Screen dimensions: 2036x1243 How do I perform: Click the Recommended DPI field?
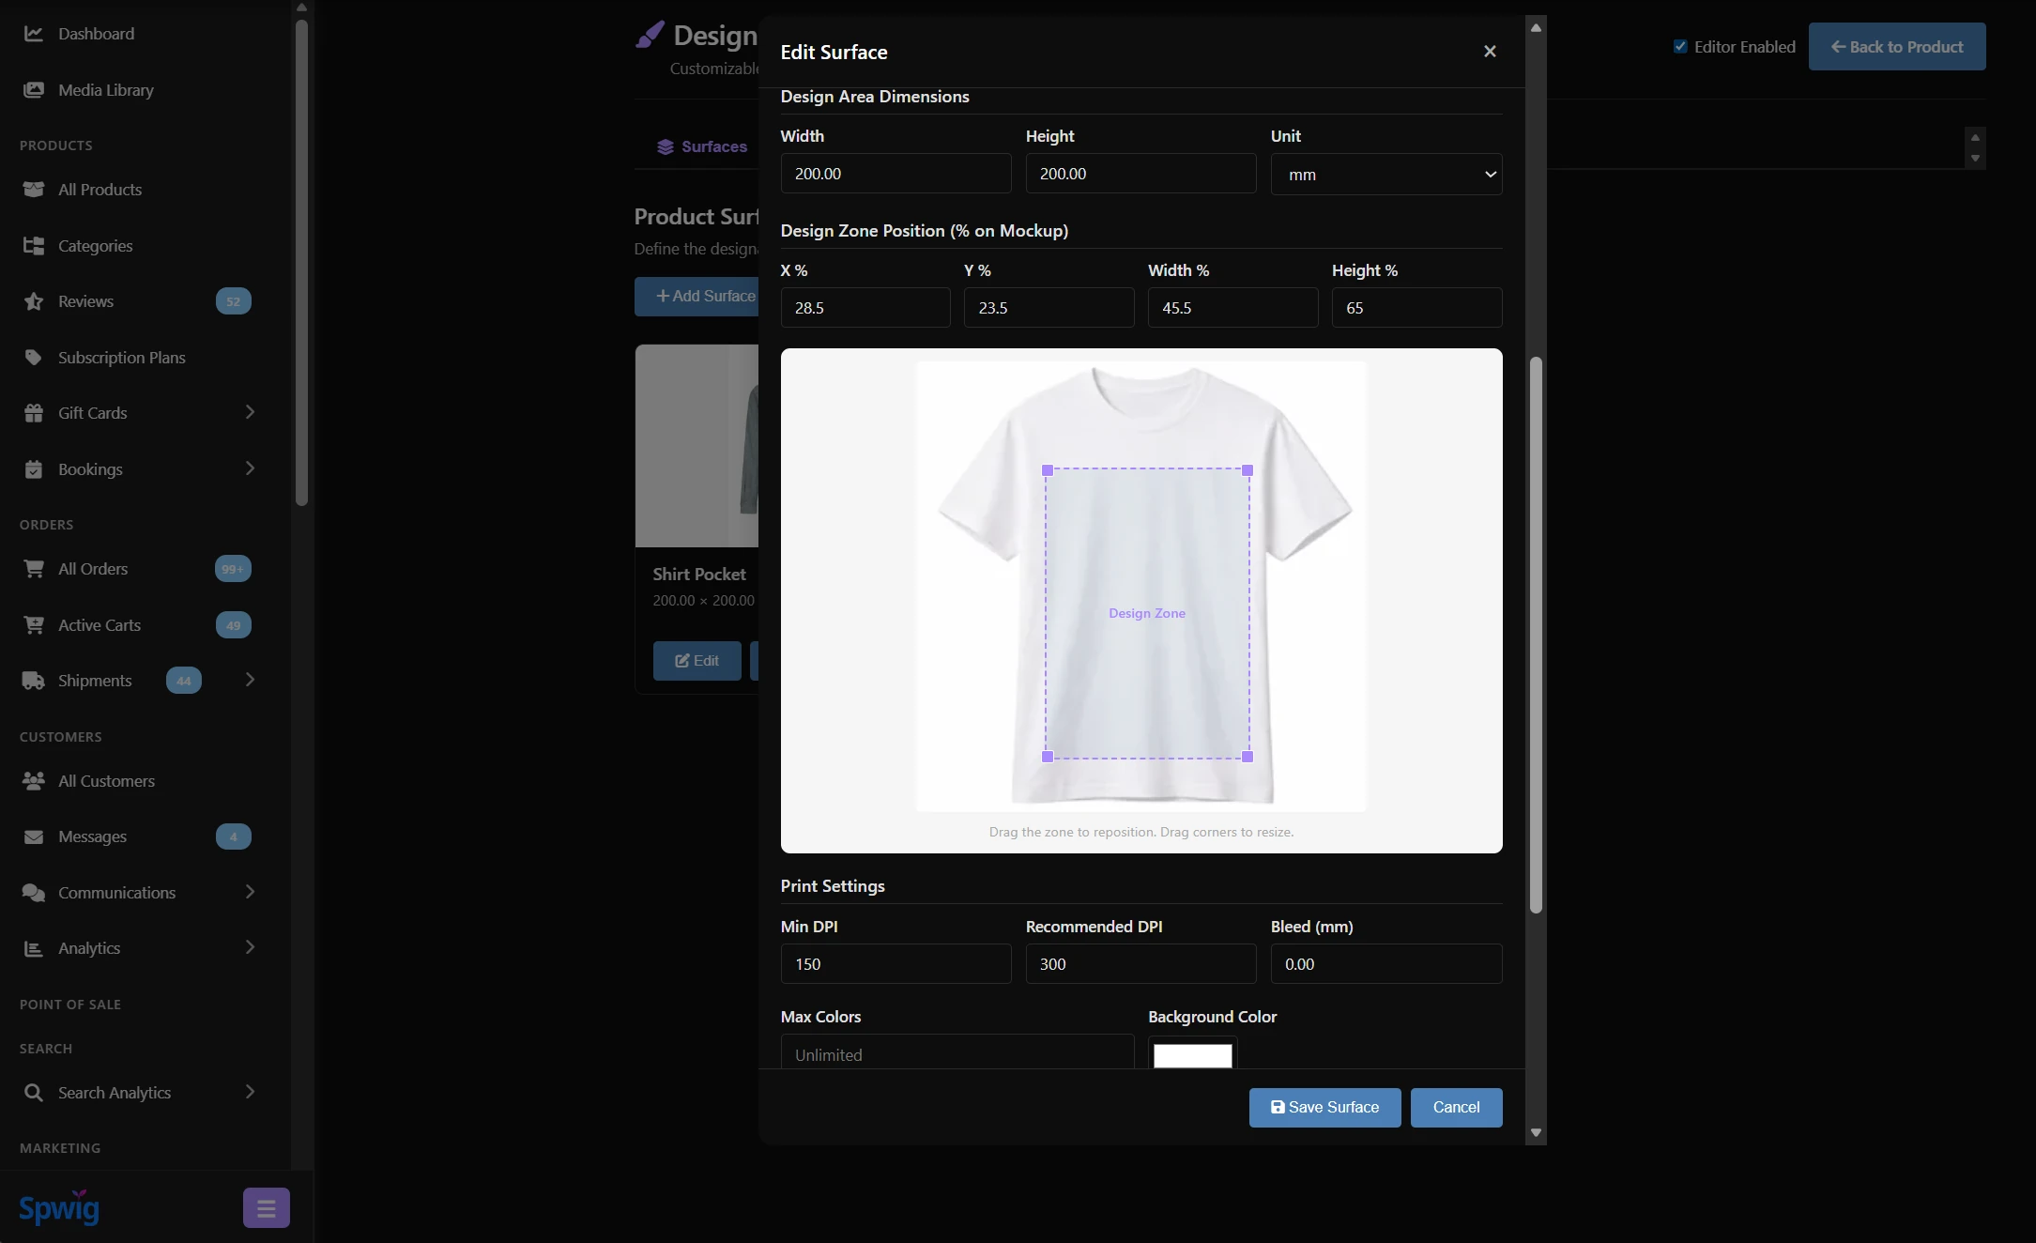[1140, 964]
